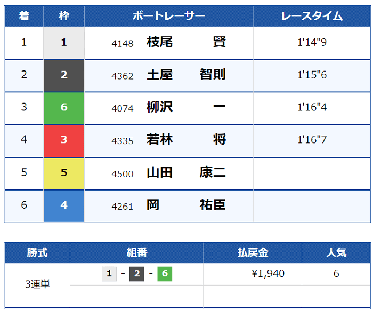
Task: Click the ¥1,940 payout amount
Action: pyautogui.click(x=268, y=273)
